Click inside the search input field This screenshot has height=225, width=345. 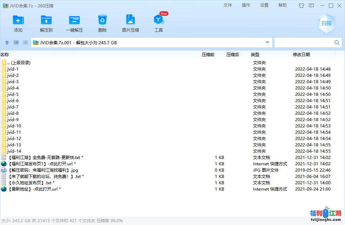304,42
